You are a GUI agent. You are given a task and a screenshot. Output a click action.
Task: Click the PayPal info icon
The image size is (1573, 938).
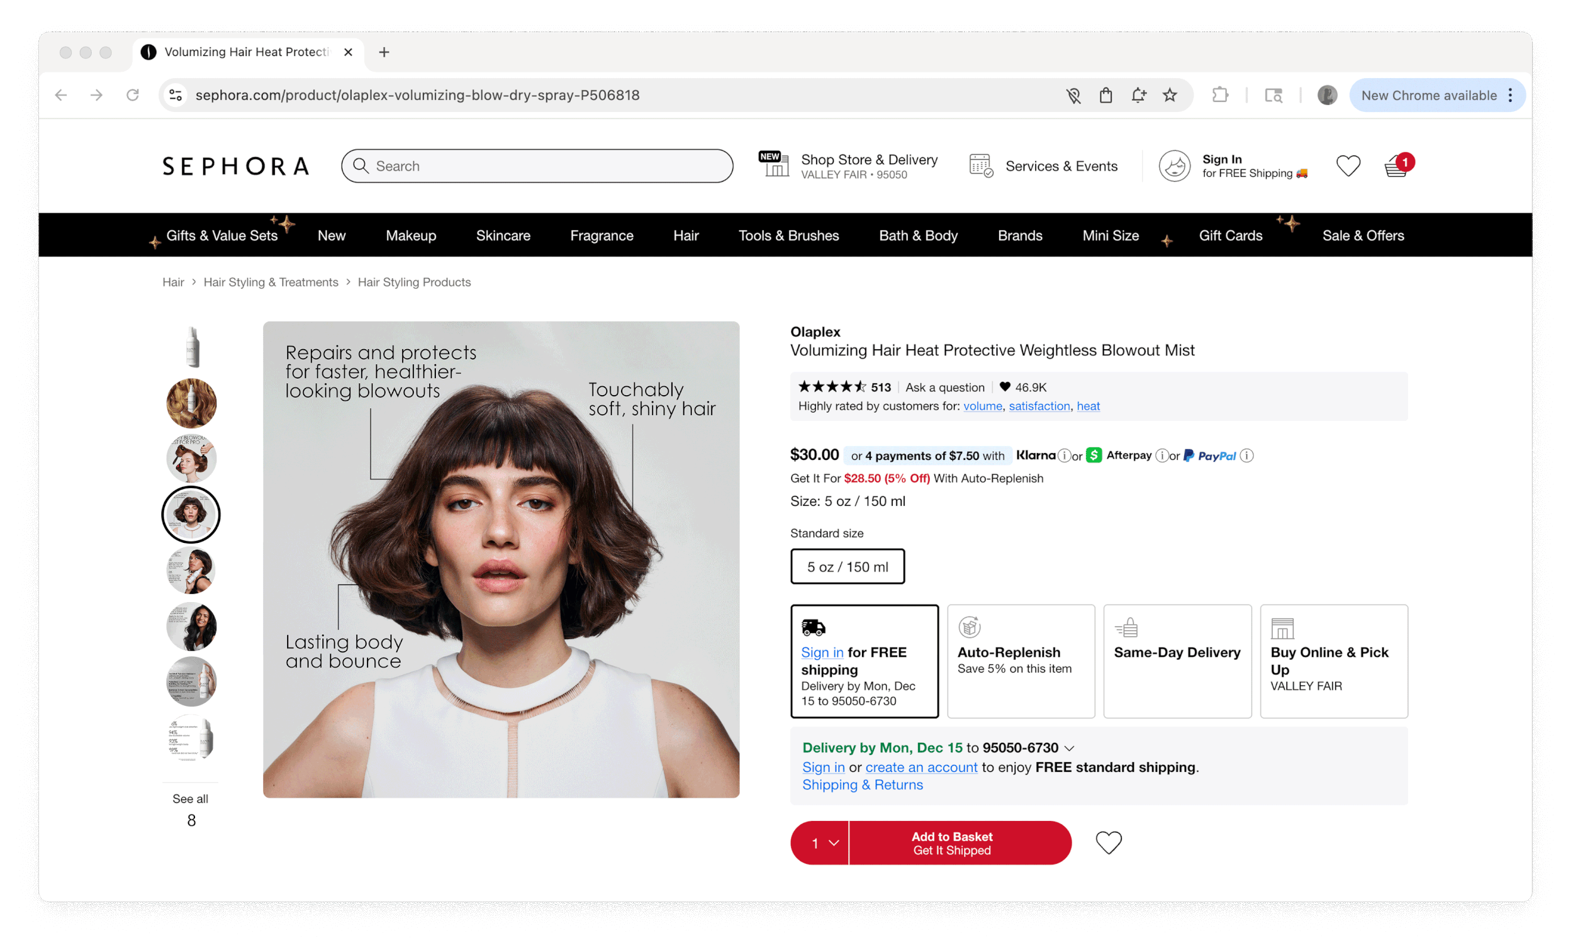1246,455
